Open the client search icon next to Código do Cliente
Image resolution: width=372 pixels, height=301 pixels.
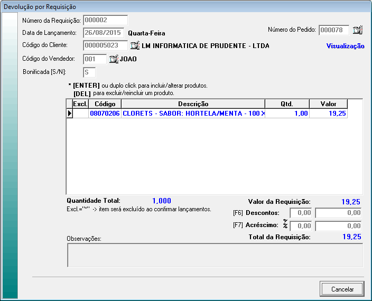135,45
